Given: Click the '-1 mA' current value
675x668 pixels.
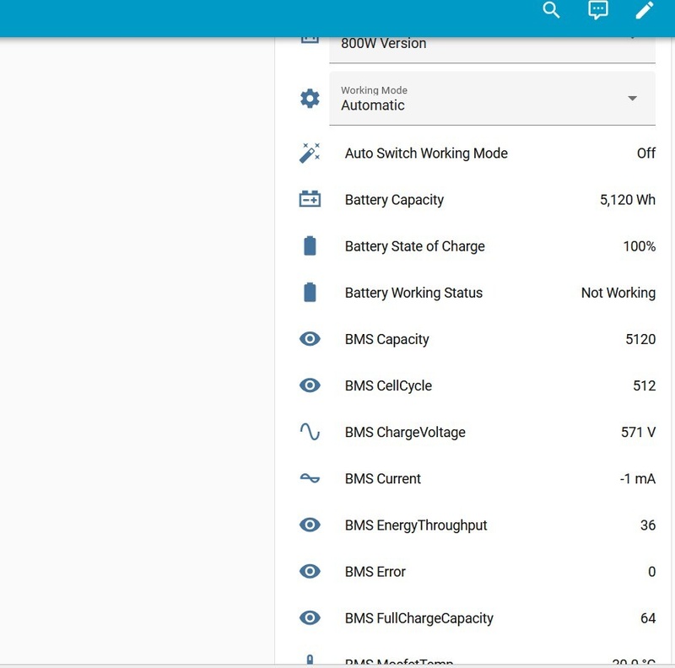Looking at the screenshot, I should coord(638,478).
